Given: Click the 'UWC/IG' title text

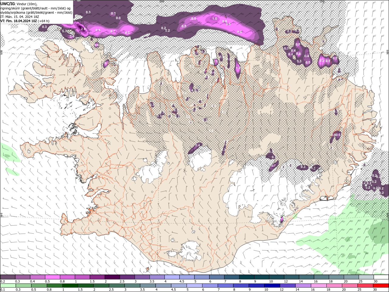Looking at the screenshot, I should pos(7,4).
